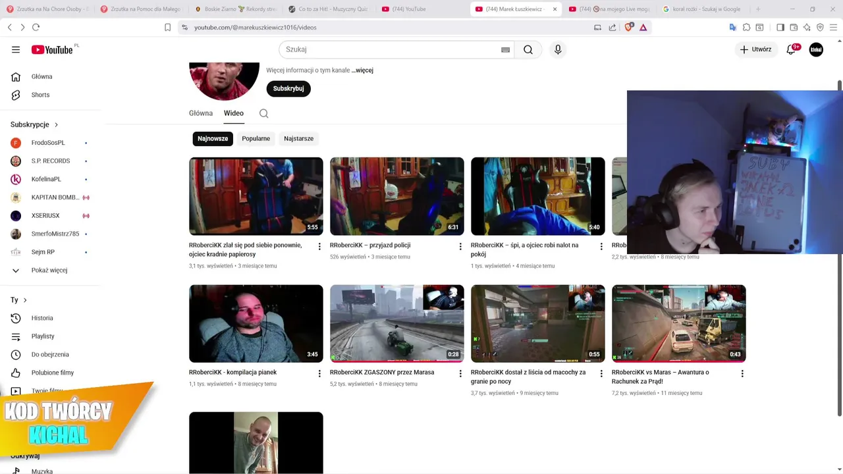Switch to the Główna channel tab
The height and width of the screenshot is (474, 843).
click(201, 113)
